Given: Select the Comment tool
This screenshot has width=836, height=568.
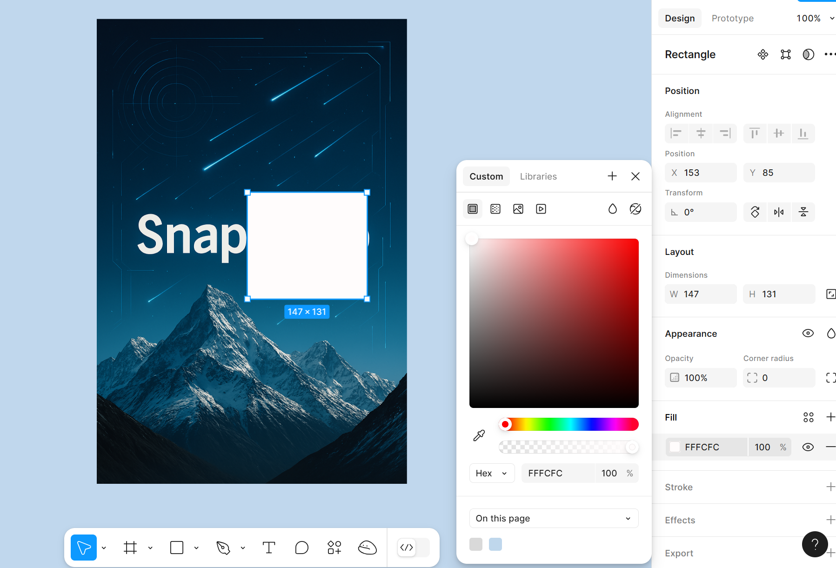Looking at the screenshot, I should [x=301, y=548].
